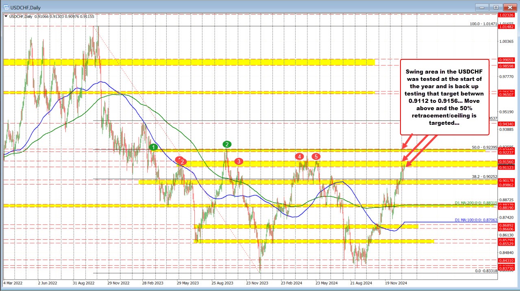This screenshot has height=291, width=520.
Task: Select the red circle marker numbered 3
Action: [x=239, y=161]
